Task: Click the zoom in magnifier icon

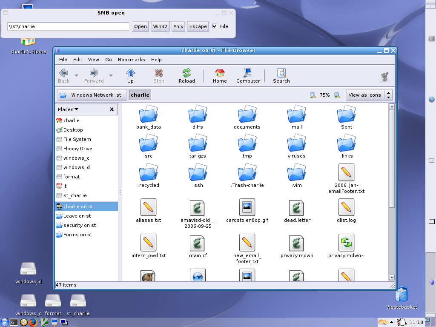Action: (x=337, y=95)
